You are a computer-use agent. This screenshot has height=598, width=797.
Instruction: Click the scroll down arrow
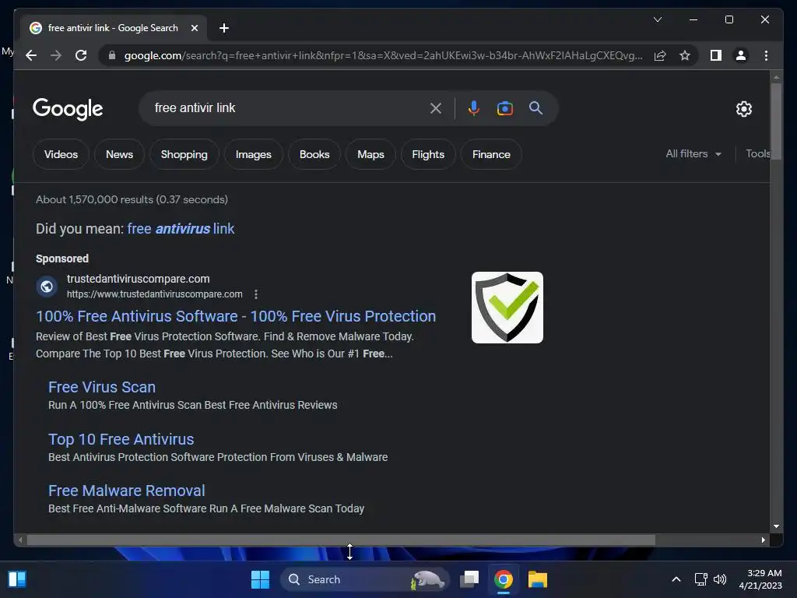coord(776,526)
